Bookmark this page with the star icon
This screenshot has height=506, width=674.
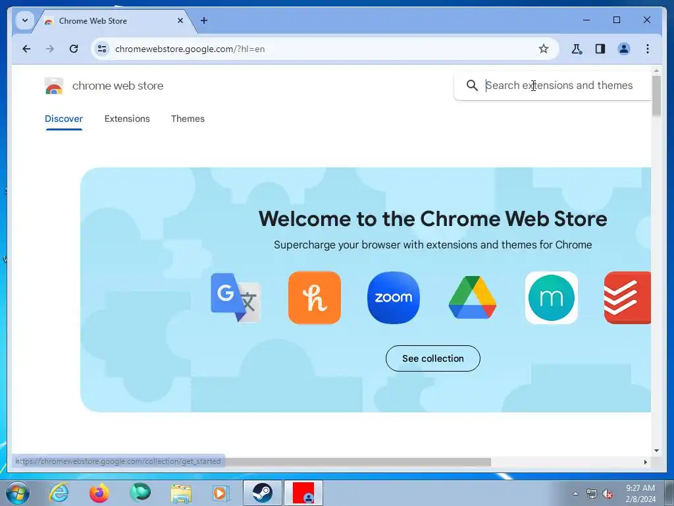tap(543, 49)
